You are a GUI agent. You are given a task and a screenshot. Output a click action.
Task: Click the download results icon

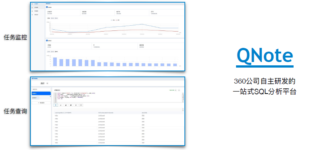point(76,105)
